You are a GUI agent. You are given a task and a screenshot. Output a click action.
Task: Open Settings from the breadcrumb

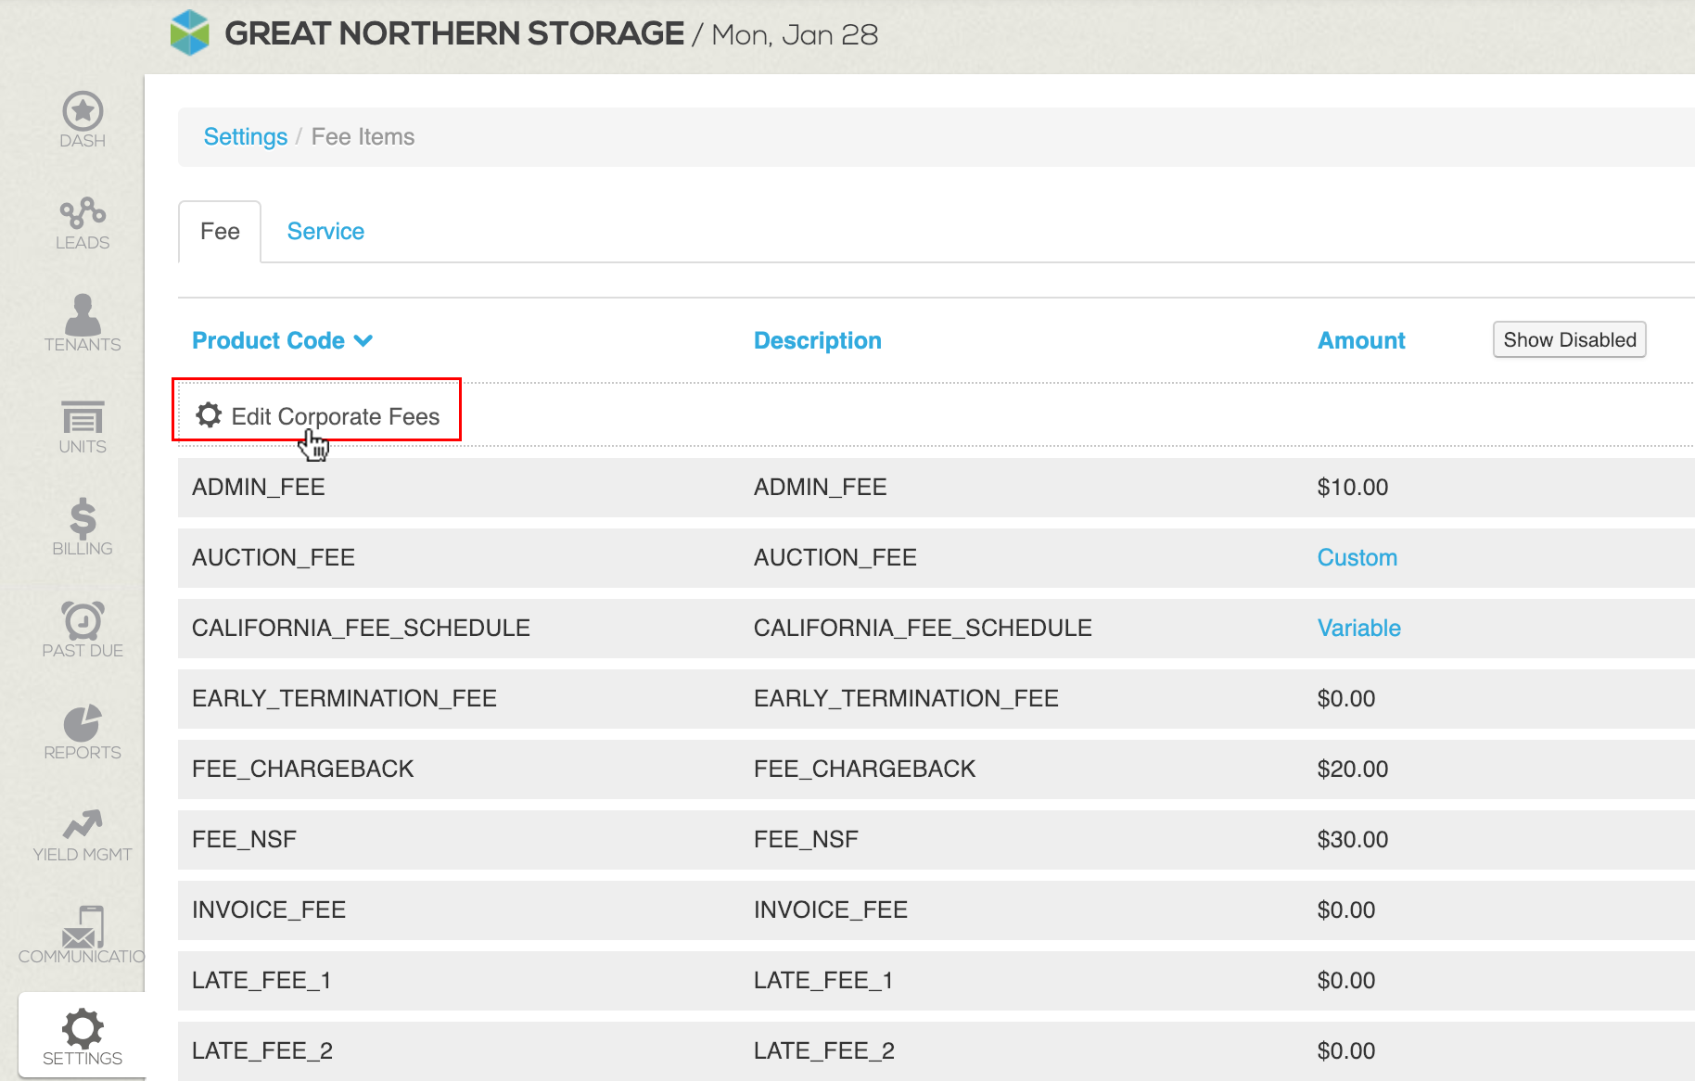(x=245, y=136)
